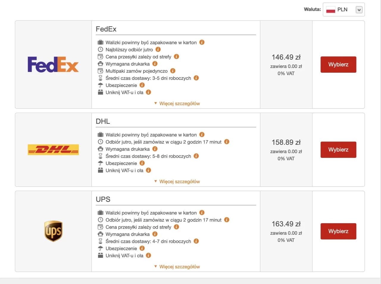The width and height of the screenshot is (381, 284).
Task: Expand UPS 'Więcej szczegółów' section
Action: [177, 267]
